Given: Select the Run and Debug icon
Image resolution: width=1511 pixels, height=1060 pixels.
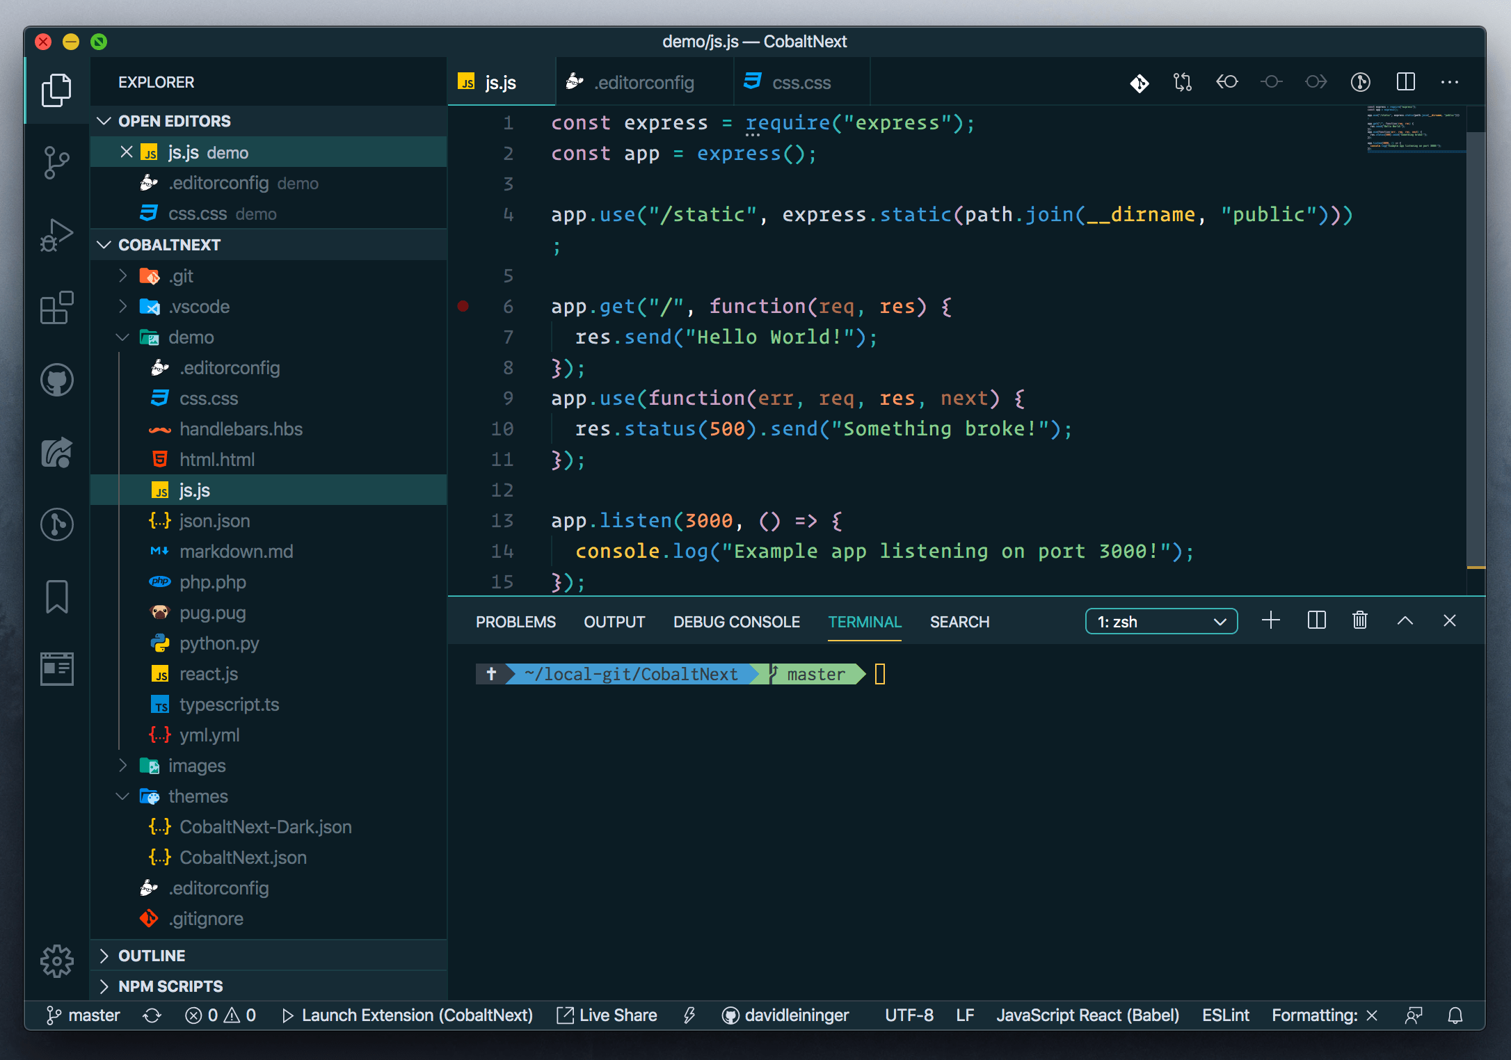Looking at the screenshot, I should 56,235.
